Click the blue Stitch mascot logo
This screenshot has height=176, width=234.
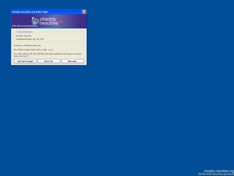[x=35, y=21]
